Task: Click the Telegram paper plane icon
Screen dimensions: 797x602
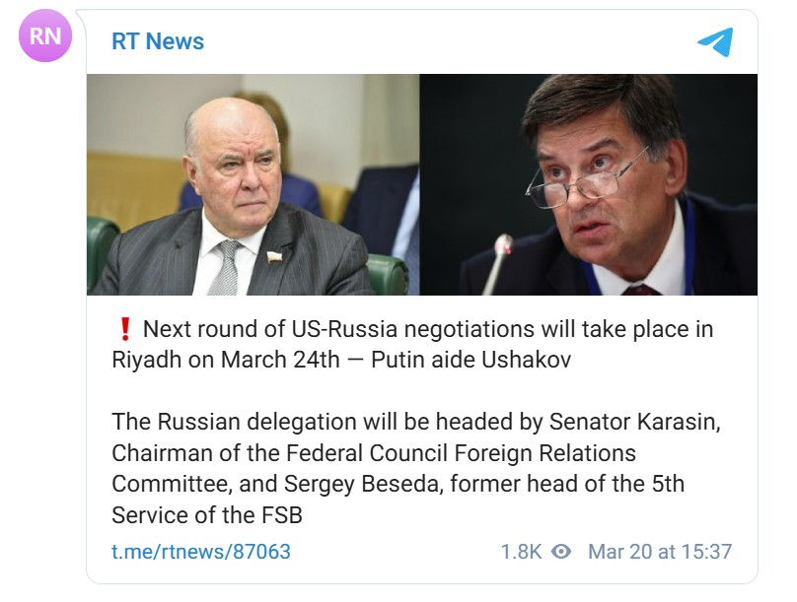Action: tap(715, 41)
